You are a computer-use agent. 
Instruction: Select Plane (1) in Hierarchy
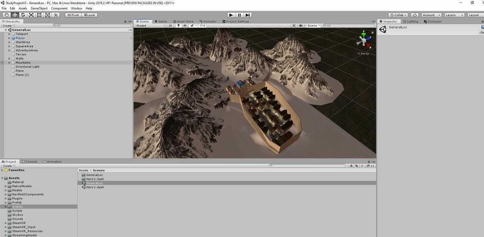[x=22, y=75]
